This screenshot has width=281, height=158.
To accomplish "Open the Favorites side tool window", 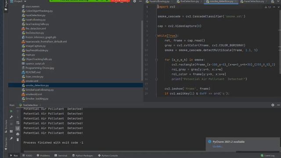I will pyautogui.click(x=6, y=144).
